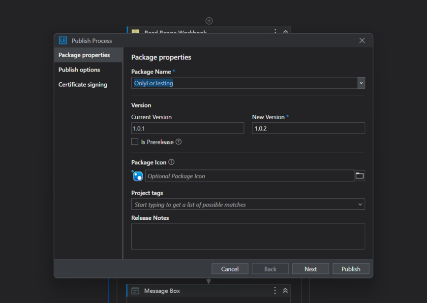Click the folder browse icon for Package Icon
This screenshot has width=427, height=303.
click(360, 176)
